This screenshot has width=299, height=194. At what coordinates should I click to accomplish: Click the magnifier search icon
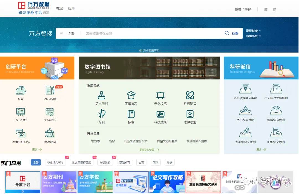pos(227,33)
